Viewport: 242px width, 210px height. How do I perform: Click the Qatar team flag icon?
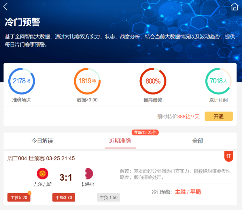coord(87,174)
